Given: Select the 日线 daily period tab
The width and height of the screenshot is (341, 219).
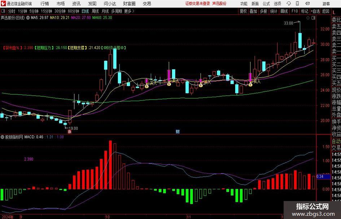Looking at the screenshot, I should 85,11.
